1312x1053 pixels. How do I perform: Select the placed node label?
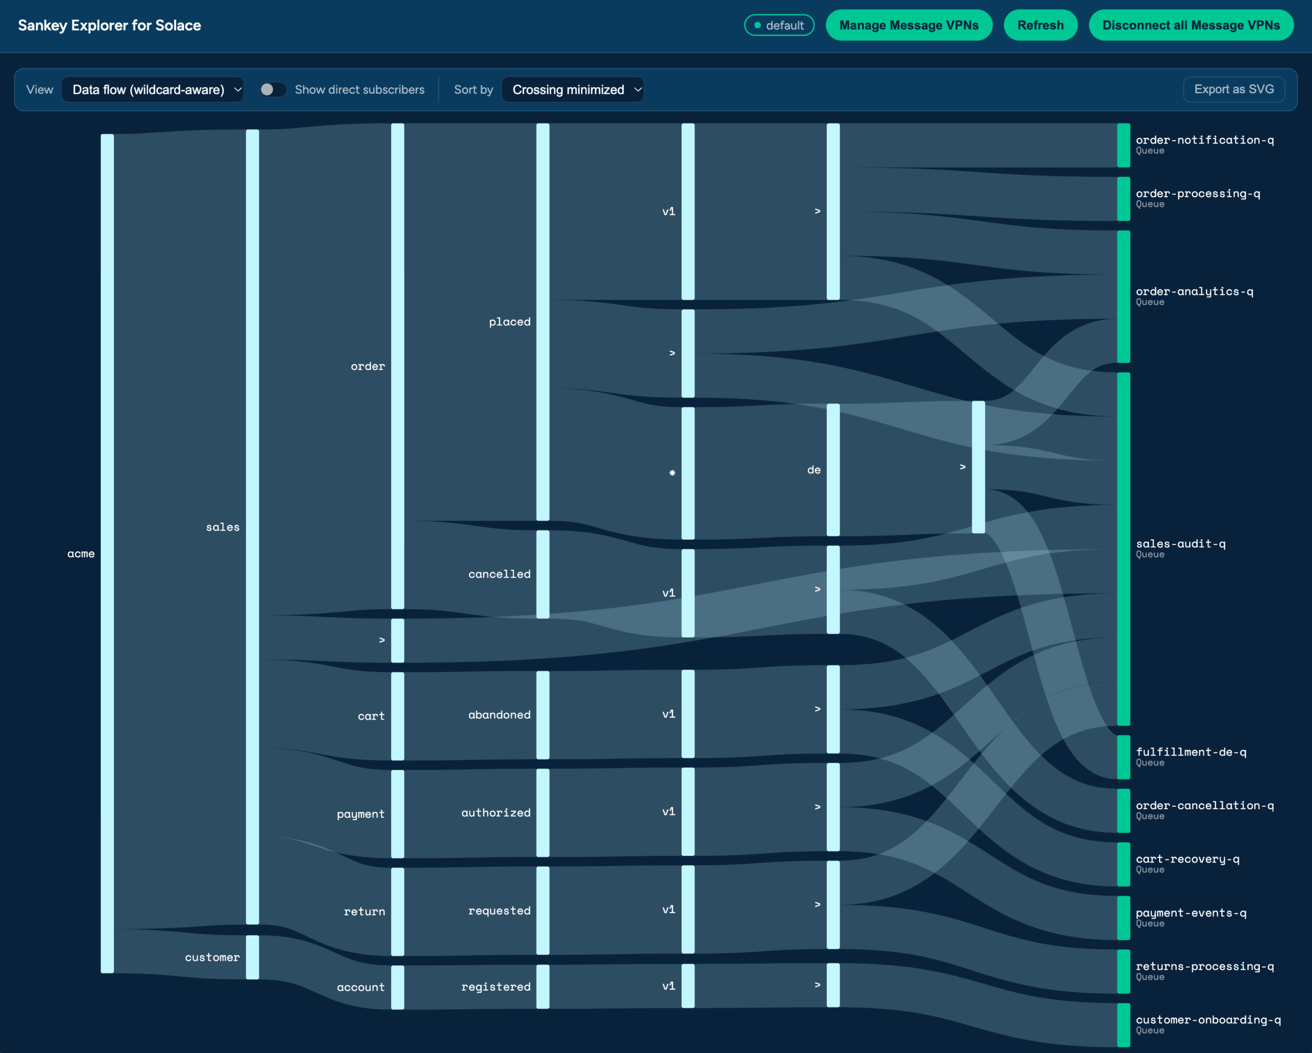[x=509, y=322]
